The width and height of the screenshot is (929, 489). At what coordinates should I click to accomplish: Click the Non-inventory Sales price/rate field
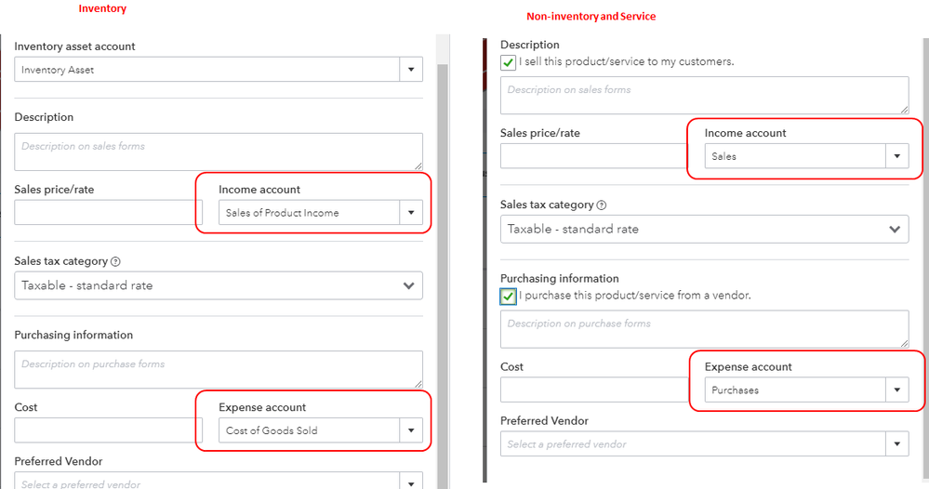pos(593,156)
